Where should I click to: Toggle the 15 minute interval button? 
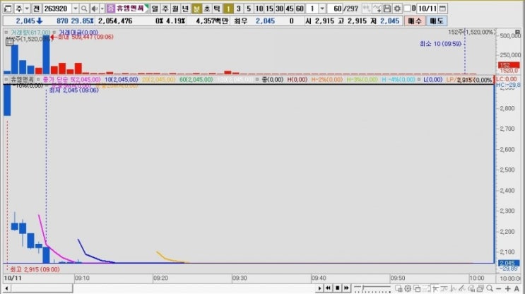[x=269, y=8]
